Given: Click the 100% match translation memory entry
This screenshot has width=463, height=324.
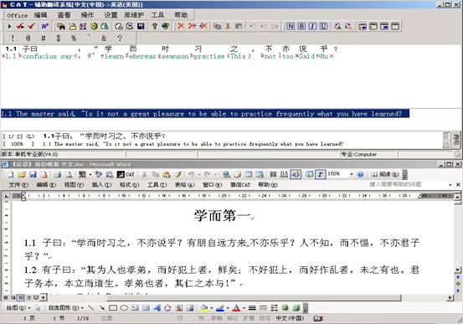Looking at the screenshot, I should 193,144.
